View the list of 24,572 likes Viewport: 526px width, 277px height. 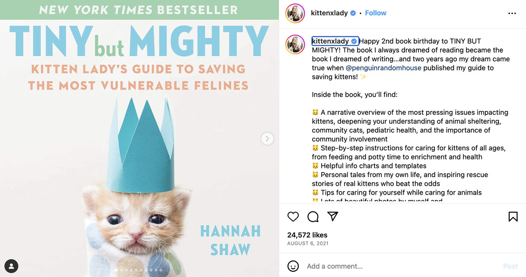307,235
